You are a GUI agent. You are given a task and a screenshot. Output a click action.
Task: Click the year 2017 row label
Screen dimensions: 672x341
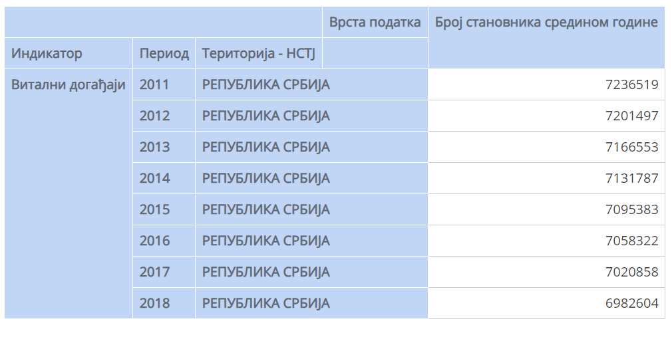154,272
